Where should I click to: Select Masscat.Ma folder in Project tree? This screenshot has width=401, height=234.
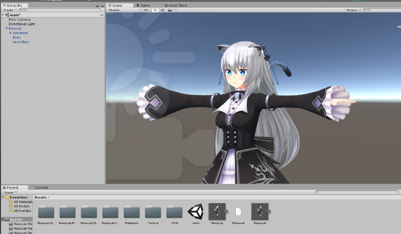pyautogui.click(x=21, y=228)
